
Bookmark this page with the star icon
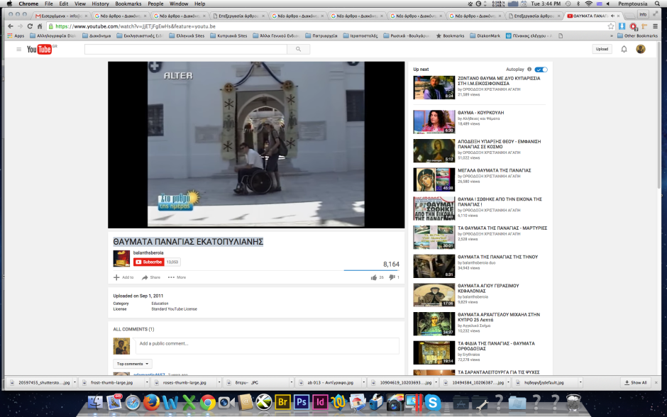[x=611, y=26]
